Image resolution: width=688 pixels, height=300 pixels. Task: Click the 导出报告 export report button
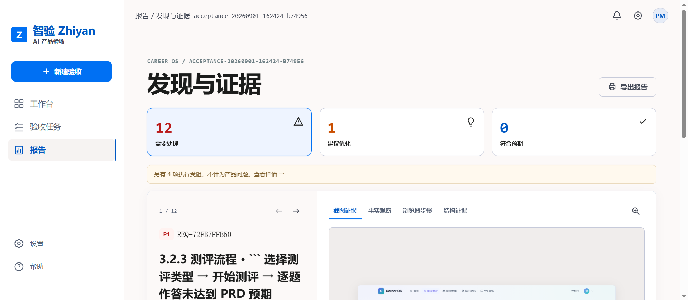tap(627, 87)
